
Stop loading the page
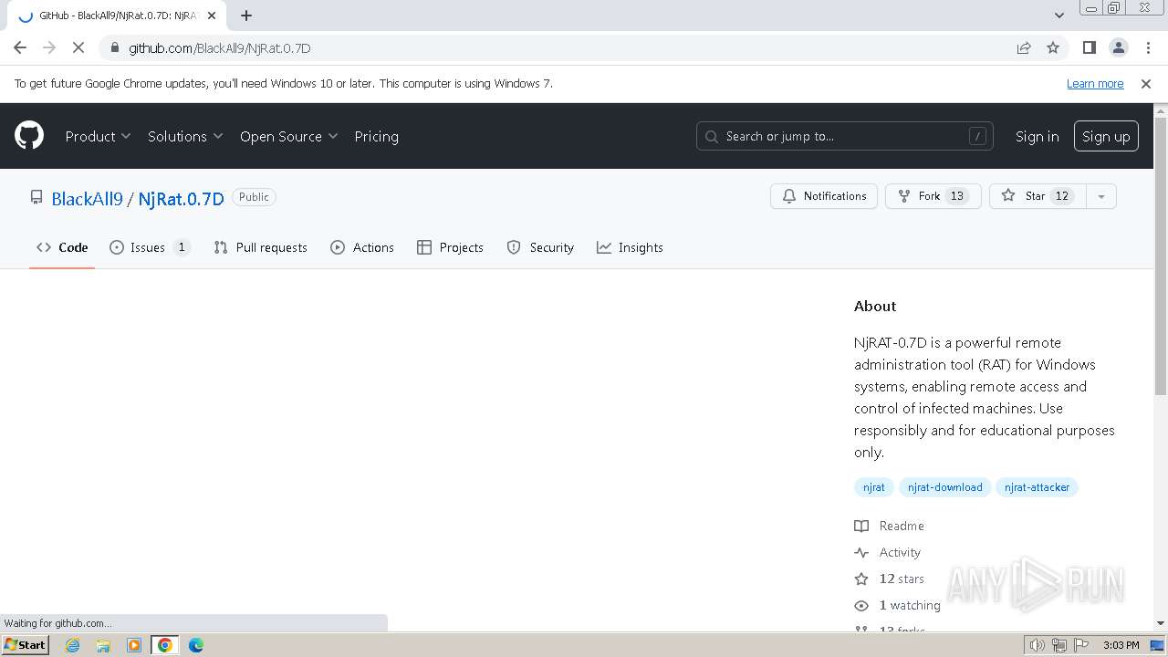tap(78, 47)
